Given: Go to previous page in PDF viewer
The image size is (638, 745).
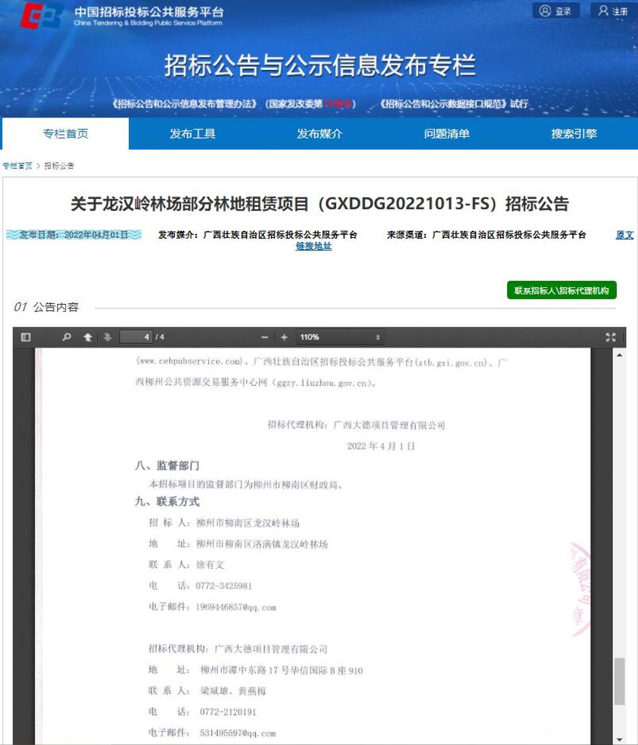Looking at the screenshot, I should (87, 337).
